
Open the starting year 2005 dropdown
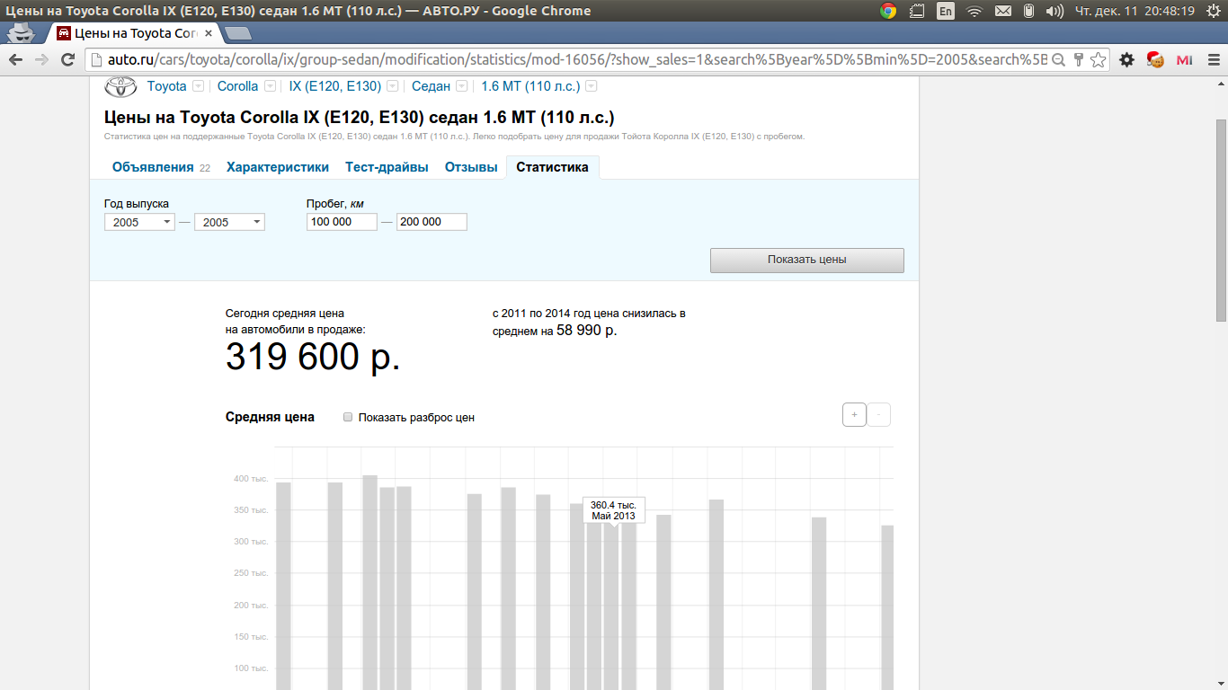[139, 222]
